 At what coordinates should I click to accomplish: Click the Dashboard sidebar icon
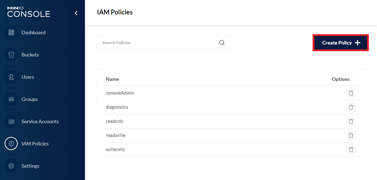(x=11, y=32)
